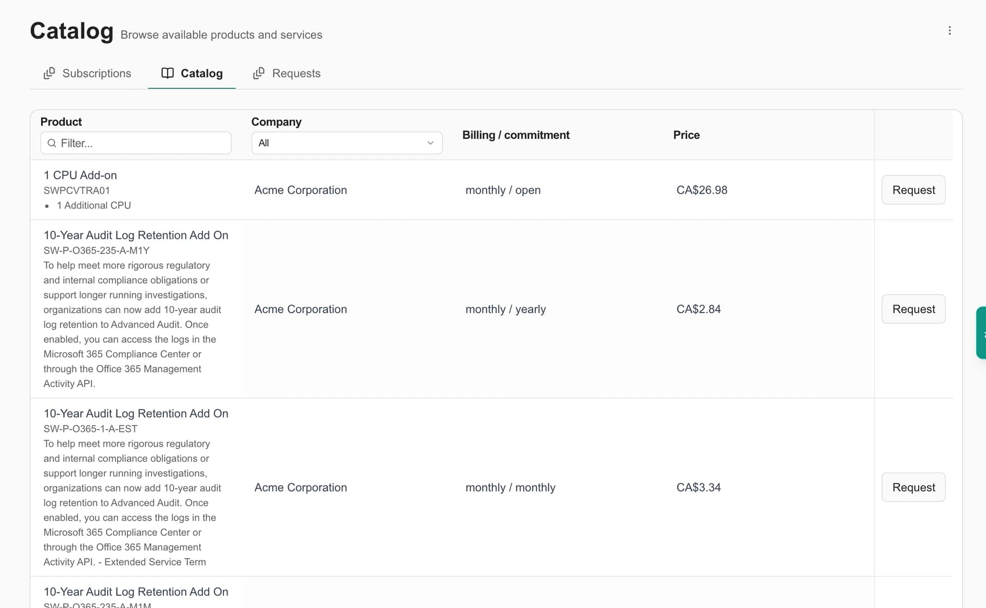Switch to the Requests tab
Image resolution: width=986 pixels, height=608 pixels.
point(287,73)
